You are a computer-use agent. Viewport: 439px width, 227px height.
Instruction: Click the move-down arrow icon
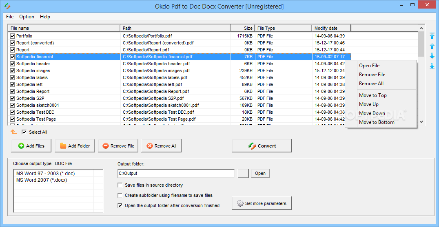432,56
